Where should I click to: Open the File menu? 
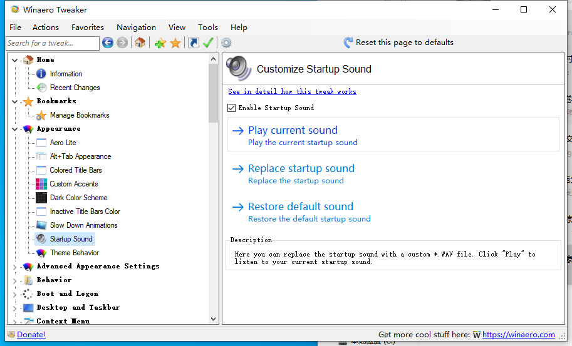coord(15,28)
